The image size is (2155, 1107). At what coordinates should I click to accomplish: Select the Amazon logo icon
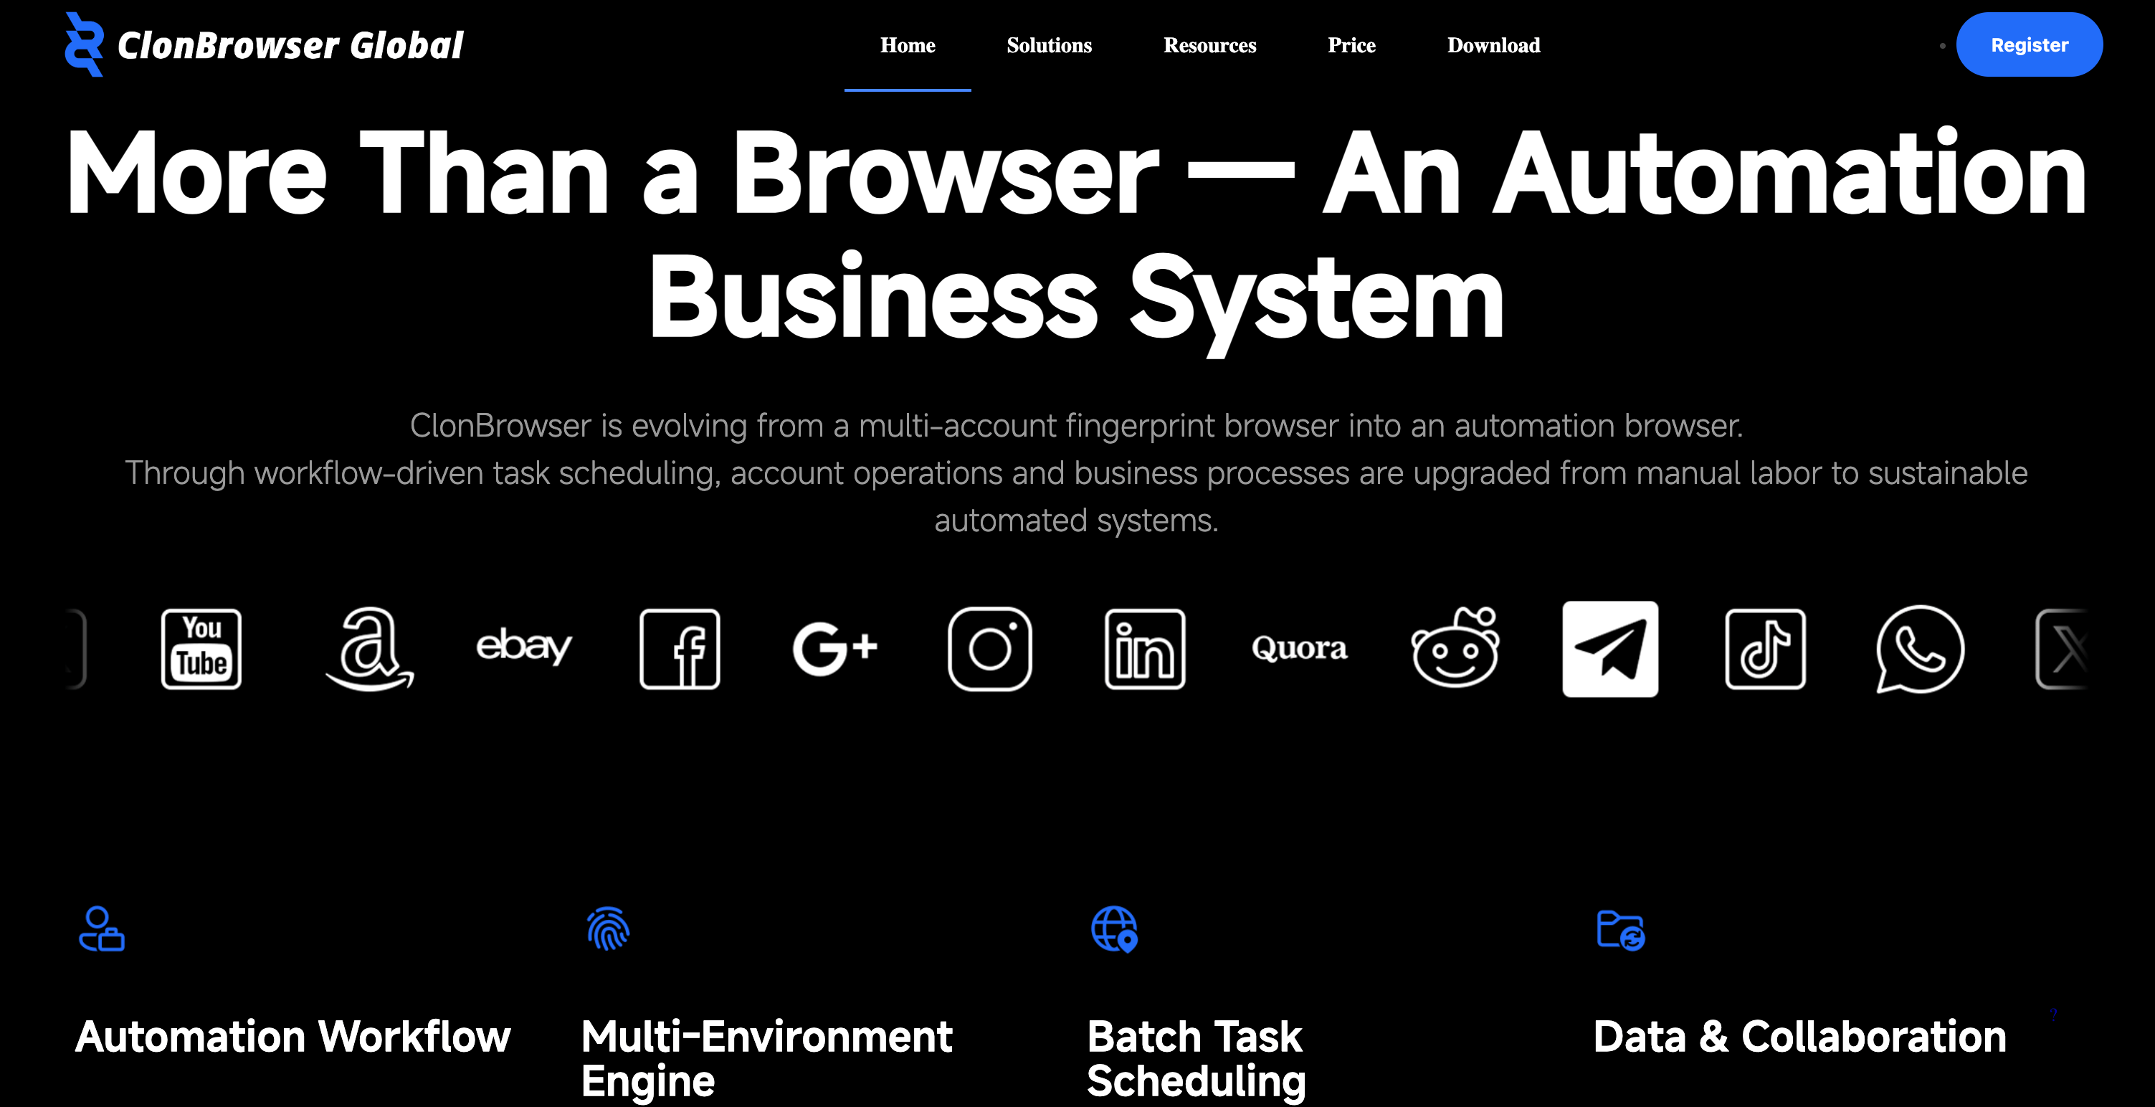[370, 648]
